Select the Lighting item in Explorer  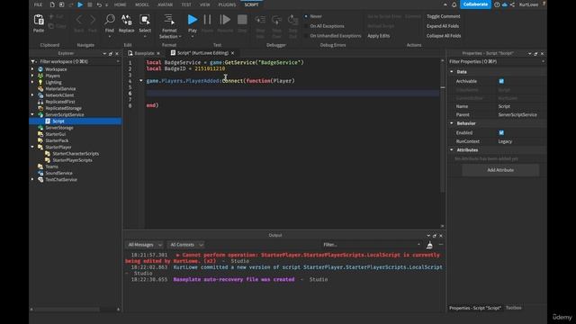tap(54, 82)
